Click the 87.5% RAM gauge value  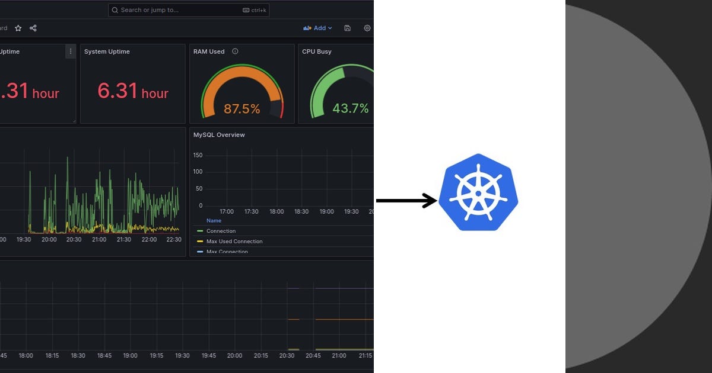tap(242, 109)
